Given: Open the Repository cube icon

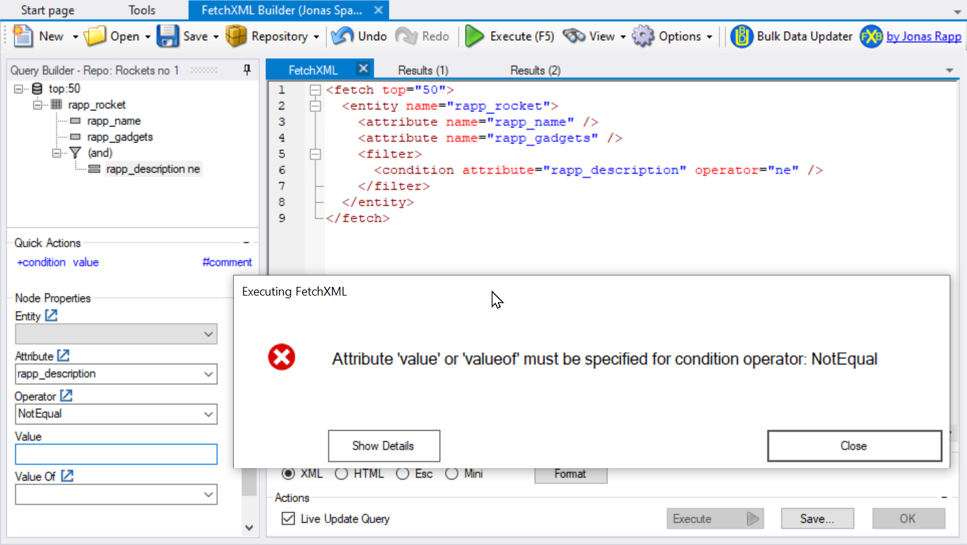Looking at the screenshot, I should (x=237, y=36).
